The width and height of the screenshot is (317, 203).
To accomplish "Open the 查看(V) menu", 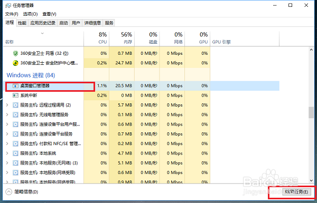I will [49, 14].
